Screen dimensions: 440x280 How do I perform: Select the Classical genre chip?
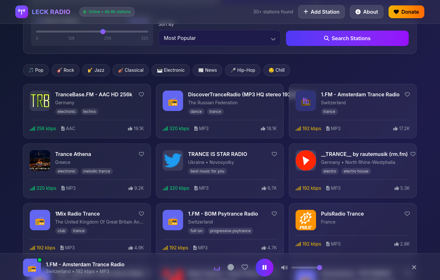pyautogui.click(x=131, y=70)
